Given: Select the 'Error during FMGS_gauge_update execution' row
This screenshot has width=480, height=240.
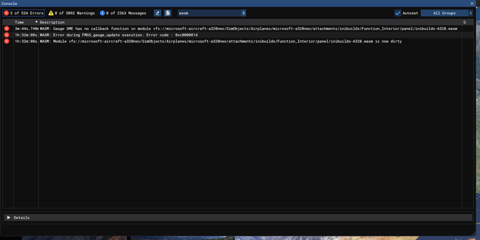Looking at the screenshot, I should 238,35.
